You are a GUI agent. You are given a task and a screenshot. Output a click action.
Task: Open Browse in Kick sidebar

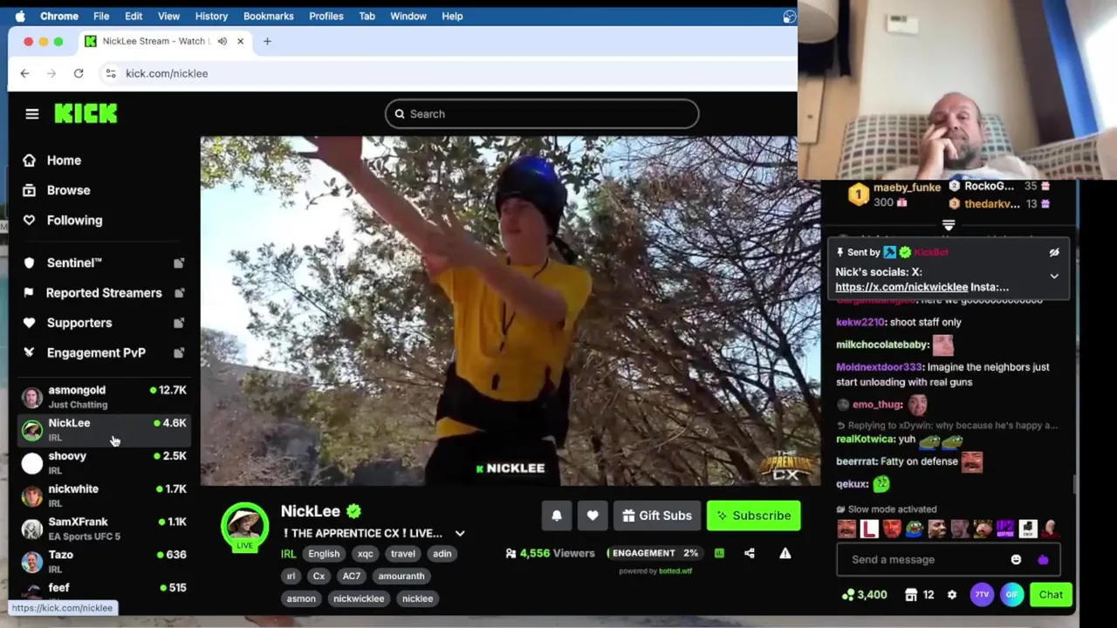pyautogui.click(x=68, y=190)
